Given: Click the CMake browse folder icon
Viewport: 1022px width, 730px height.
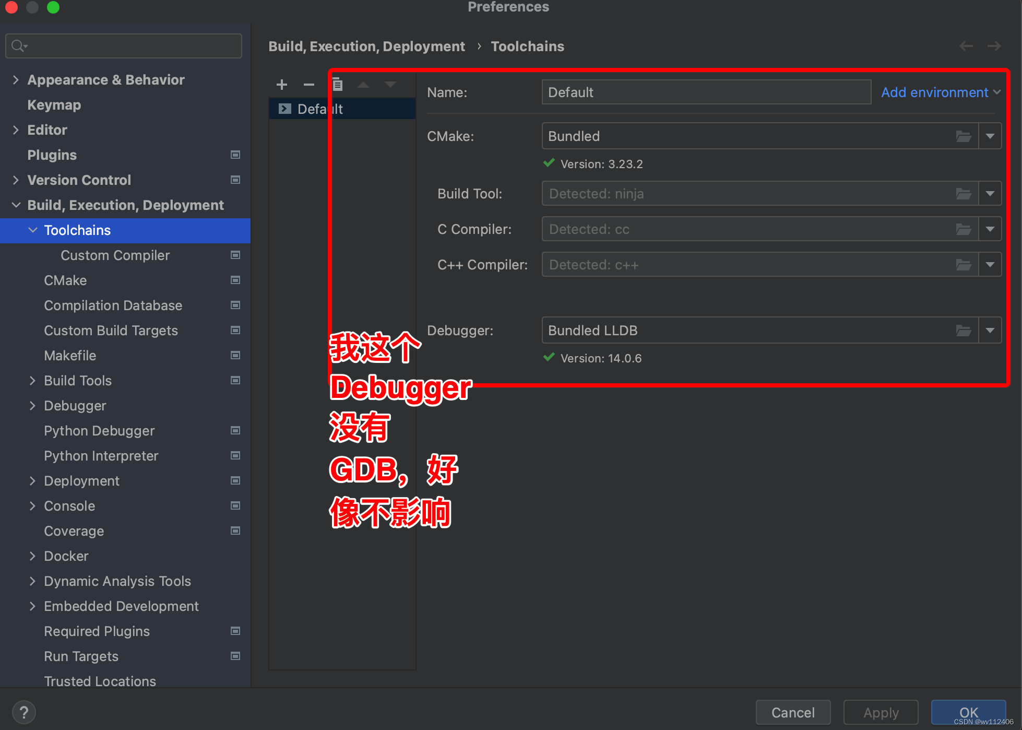Looking at the screenshot, I should (963, 136).
